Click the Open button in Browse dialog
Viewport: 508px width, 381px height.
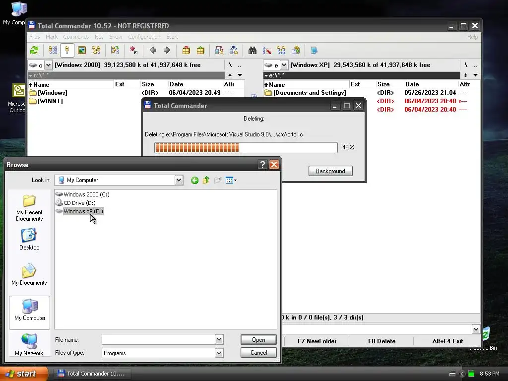pos(258,339)
